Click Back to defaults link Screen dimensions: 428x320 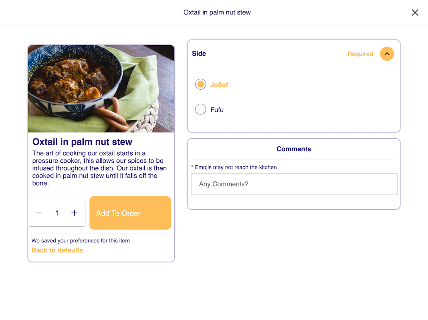point(57,250)
